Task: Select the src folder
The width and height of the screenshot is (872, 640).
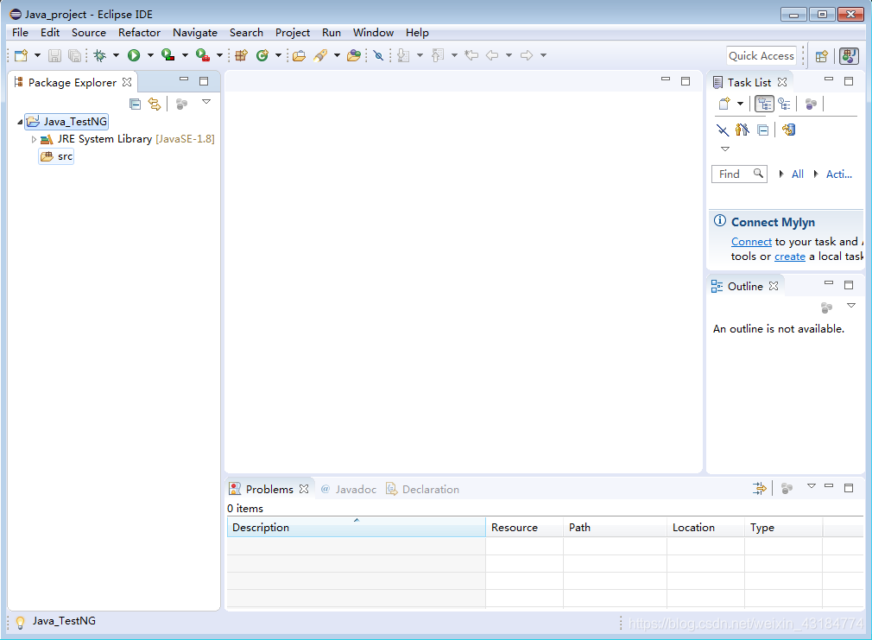Action: click(56, 156)
